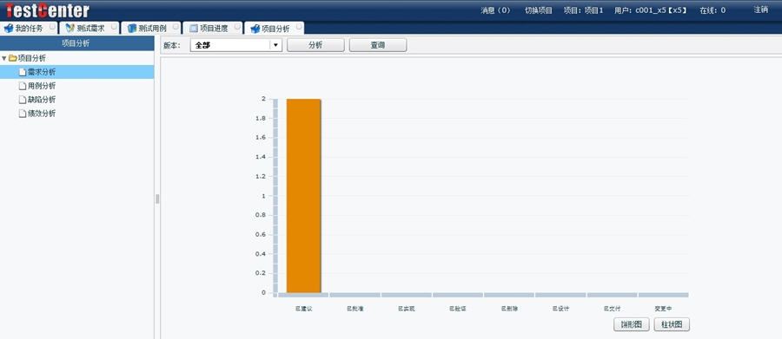The height and width of the screenshot is (339, 782).
Task: Click the 分析 button
Action: [x=315, y=45]
